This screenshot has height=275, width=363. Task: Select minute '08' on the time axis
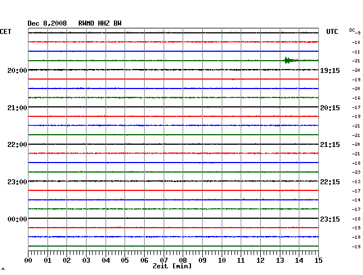183,261
